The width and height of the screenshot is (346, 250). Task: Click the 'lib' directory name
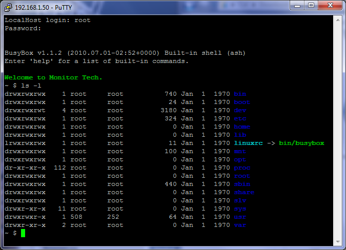coord(240,135)
